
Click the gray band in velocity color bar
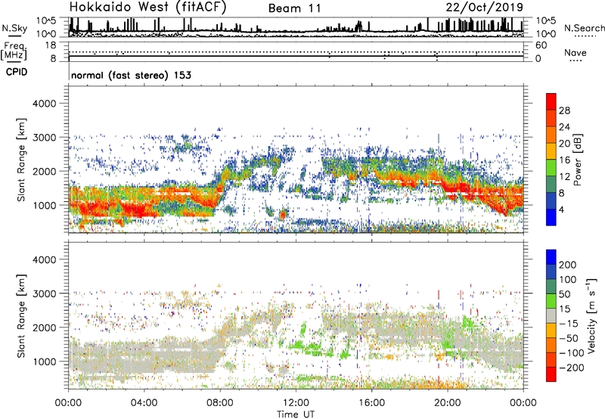(551, 315)
